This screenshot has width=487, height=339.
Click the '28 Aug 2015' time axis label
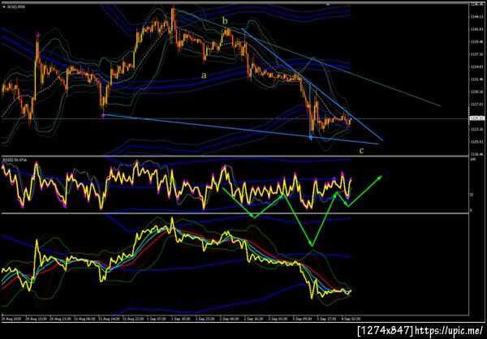tap(10, 319)
